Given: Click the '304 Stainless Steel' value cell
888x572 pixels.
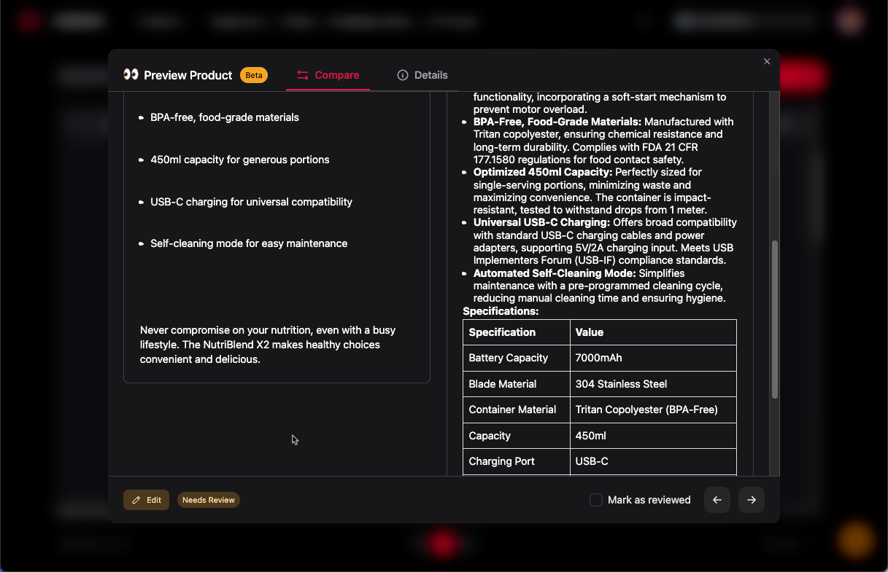Looking at the screenshot, I should click(653, 384).
